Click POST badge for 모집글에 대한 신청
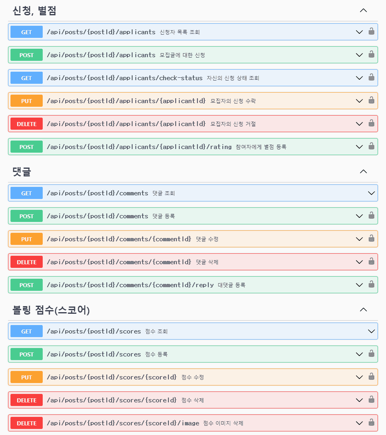Image resolution: width=386 pixels, height=435 pixels. pyautogui.click(x=27, y=55)
